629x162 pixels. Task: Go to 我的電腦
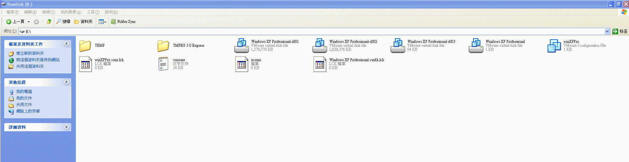pos(24,92)
